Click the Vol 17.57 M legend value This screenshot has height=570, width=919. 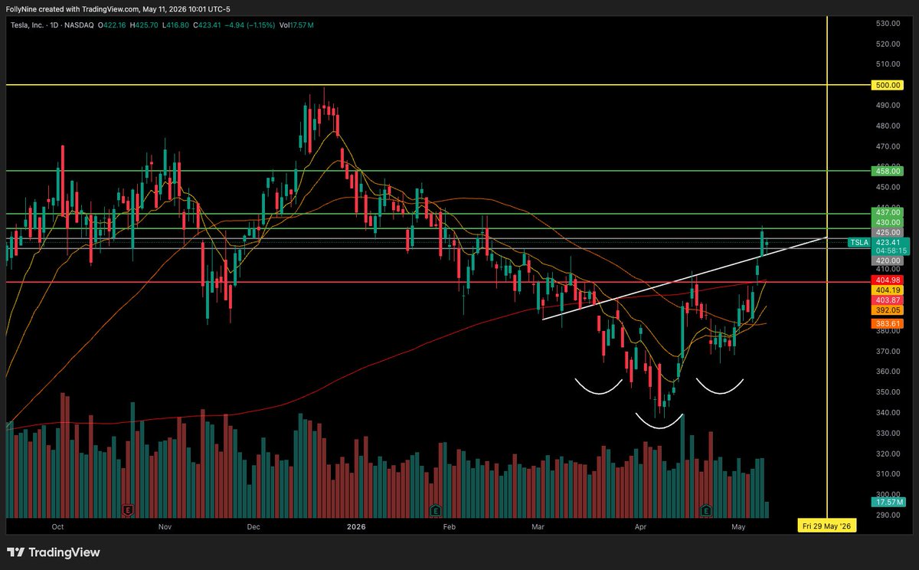[x=296, y=25]
